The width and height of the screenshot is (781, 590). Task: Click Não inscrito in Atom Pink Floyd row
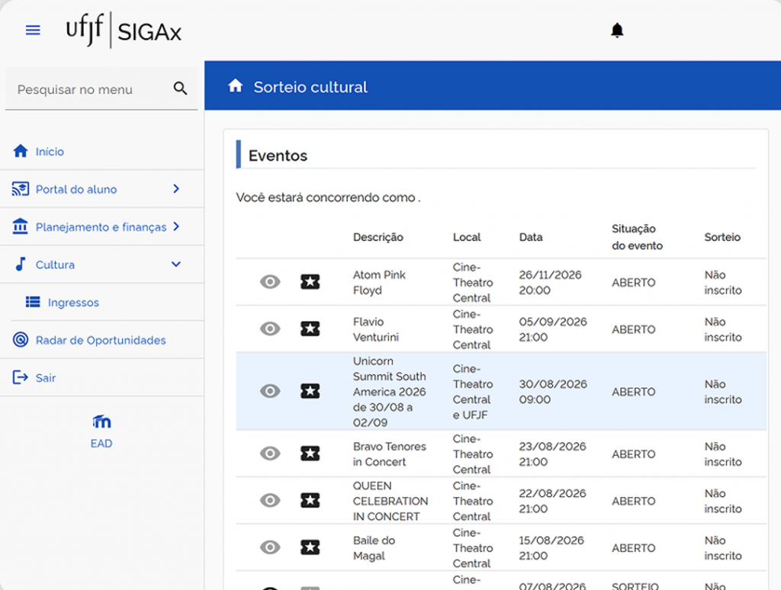pyautogui.click(x=723, y=282)
